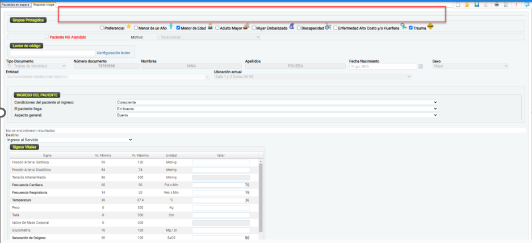Click the Configuración lector link
This screenshot has width=532, height=243.
point(113,53)
